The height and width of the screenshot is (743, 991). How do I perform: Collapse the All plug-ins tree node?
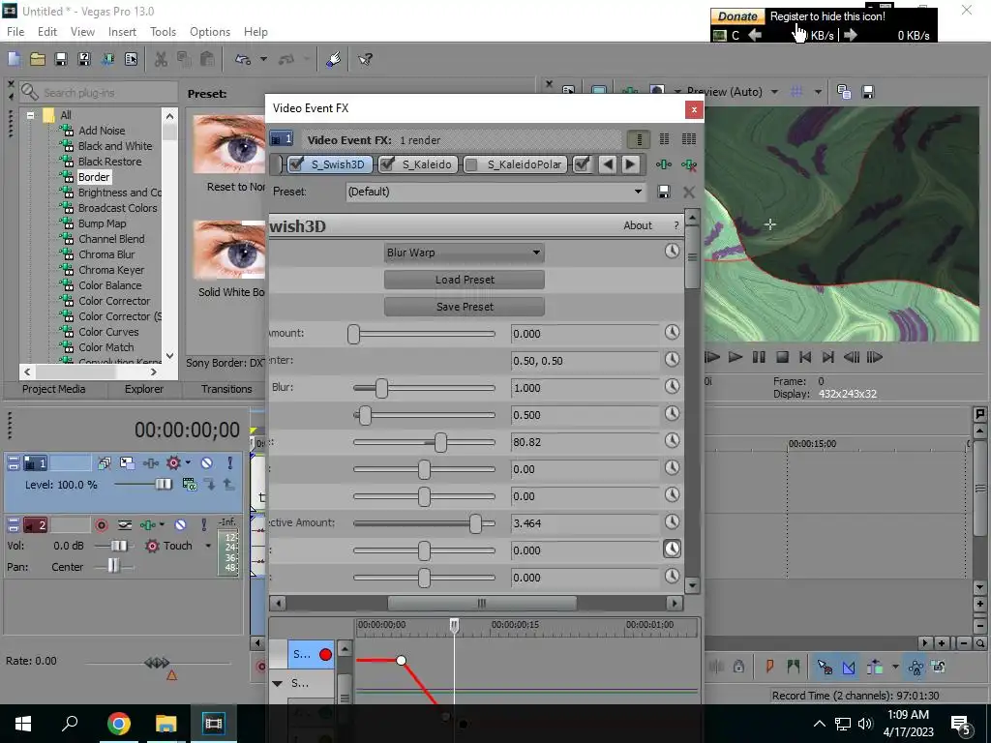pos(30,116)
